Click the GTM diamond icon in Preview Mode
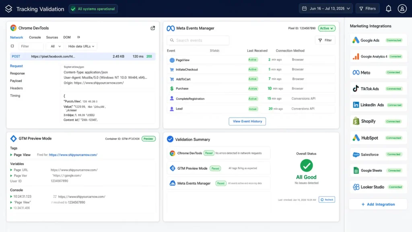412x232 pixels. click(x=13, y=139)
